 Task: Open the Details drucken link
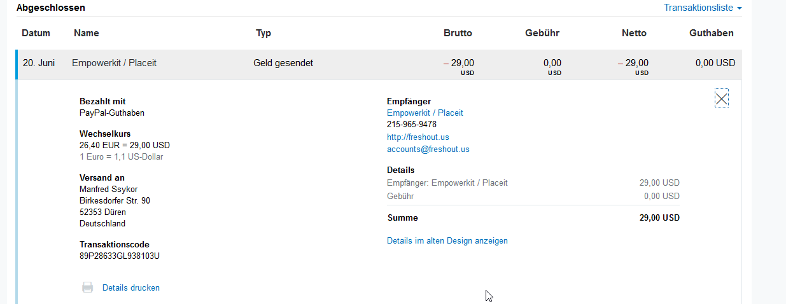pos(131,287)
